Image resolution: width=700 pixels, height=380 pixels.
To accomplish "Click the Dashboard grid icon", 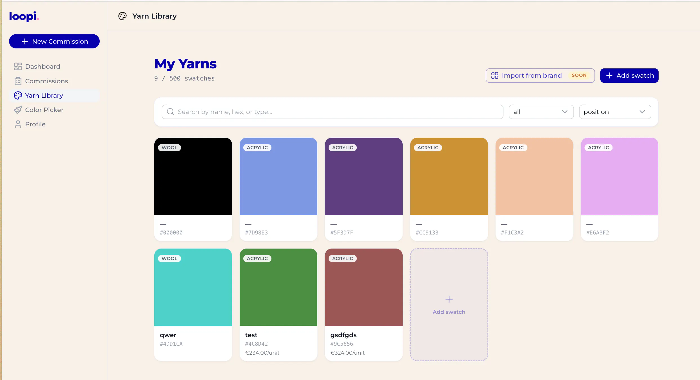I will pyautogui.click(x=18, y=66).
